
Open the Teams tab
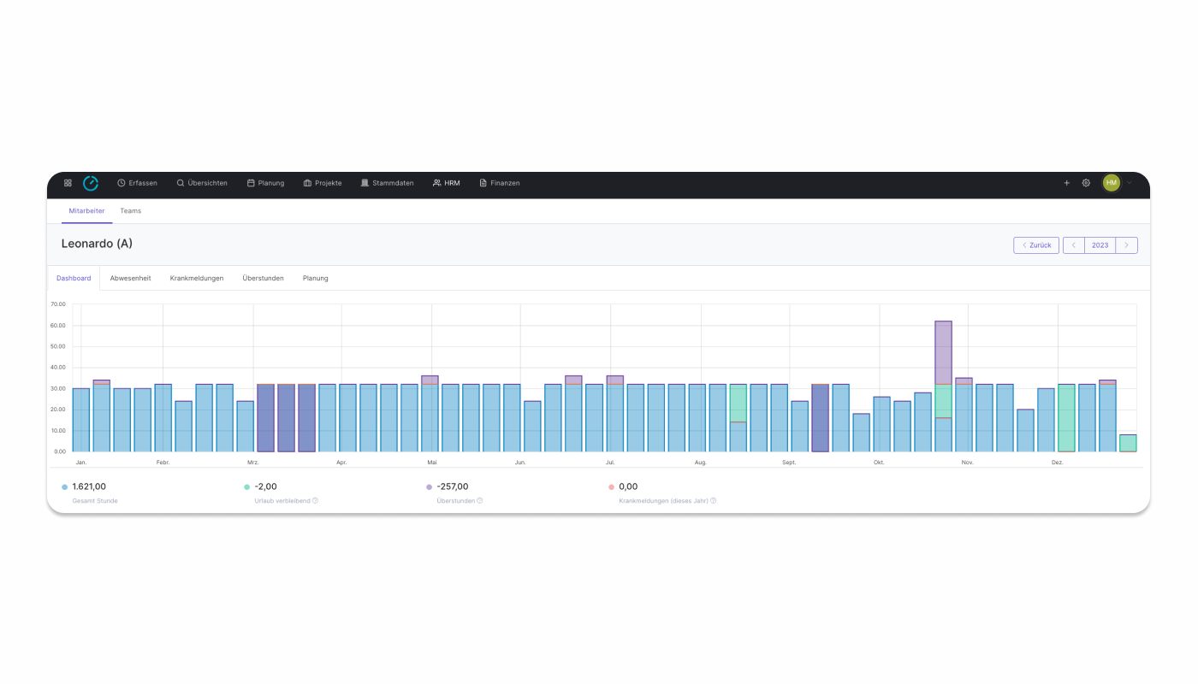pos(130,210)
